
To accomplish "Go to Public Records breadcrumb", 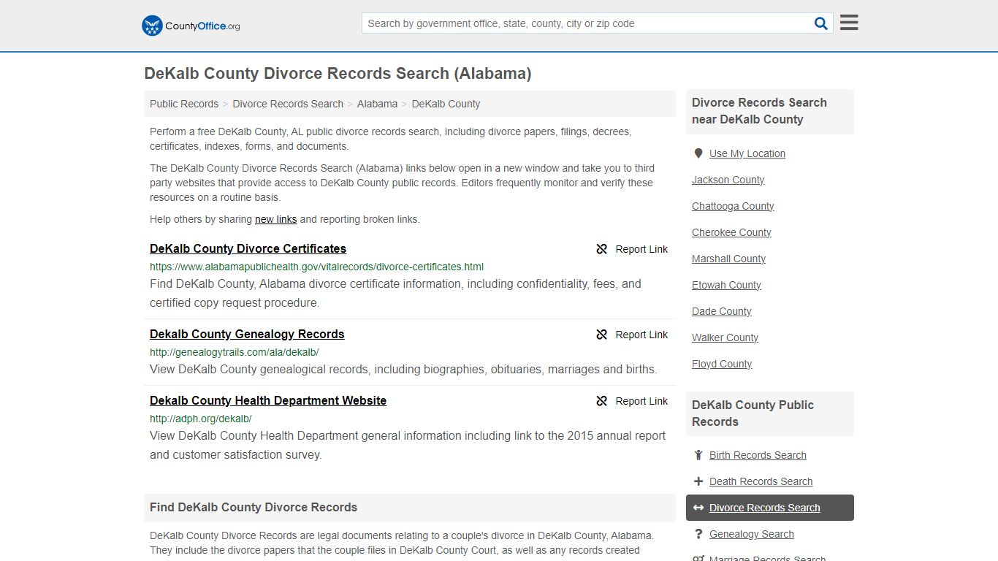I will (x=184, y=104).
